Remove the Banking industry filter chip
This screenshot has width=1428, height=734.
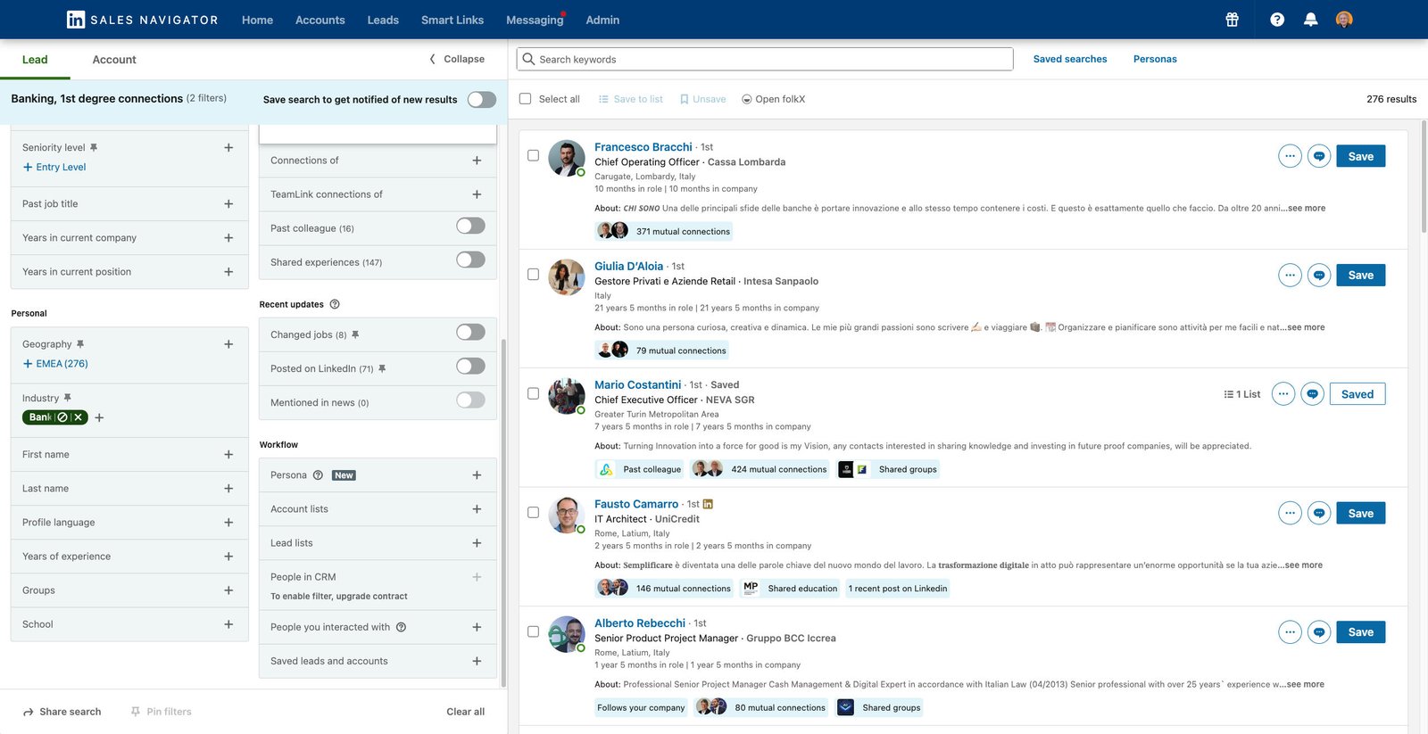[x=79, y=417]
